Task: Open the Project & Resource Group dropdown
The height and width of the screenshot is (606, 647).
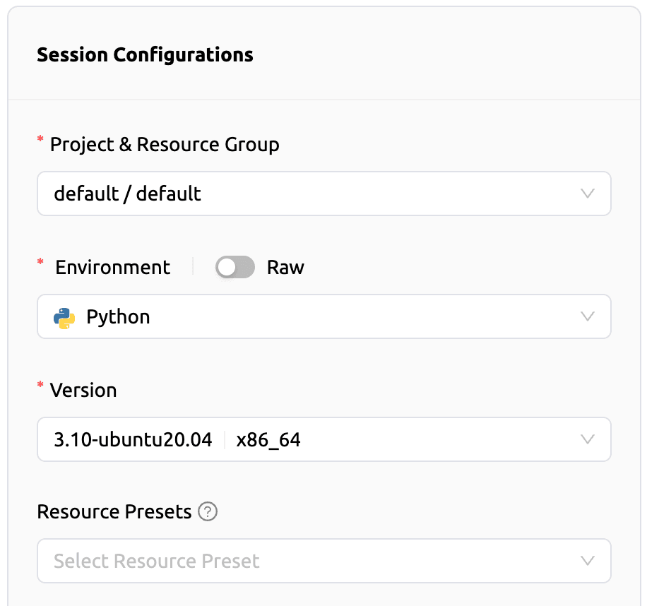Action: [x=323, y=193]
